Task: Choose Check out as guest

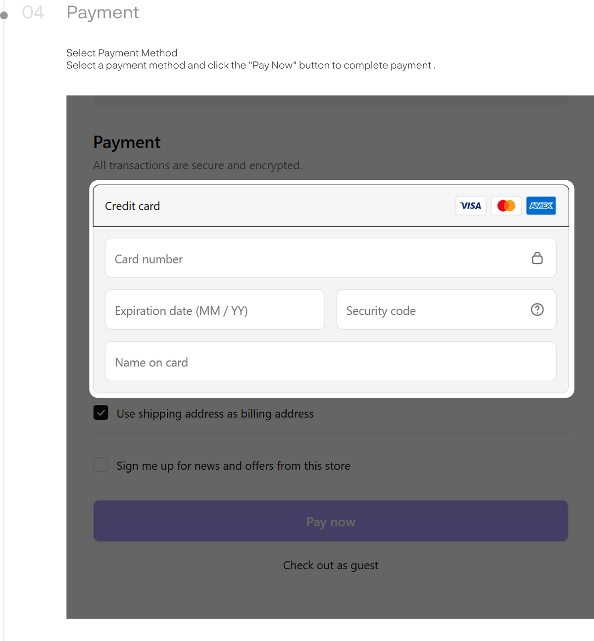Action: (331, 565)
